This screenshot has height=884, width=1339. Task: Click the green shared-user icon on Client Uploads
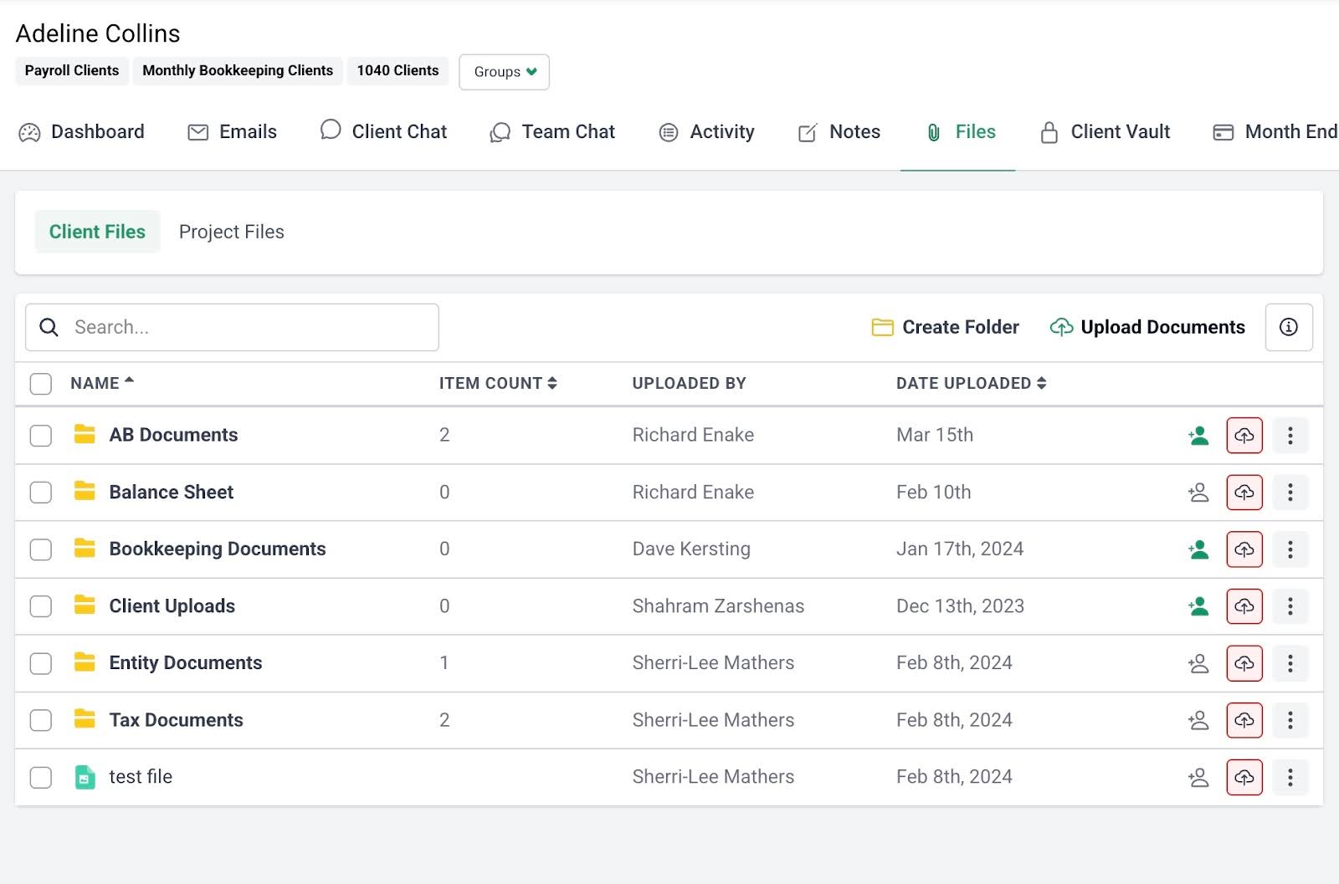tap(1198, 606)
